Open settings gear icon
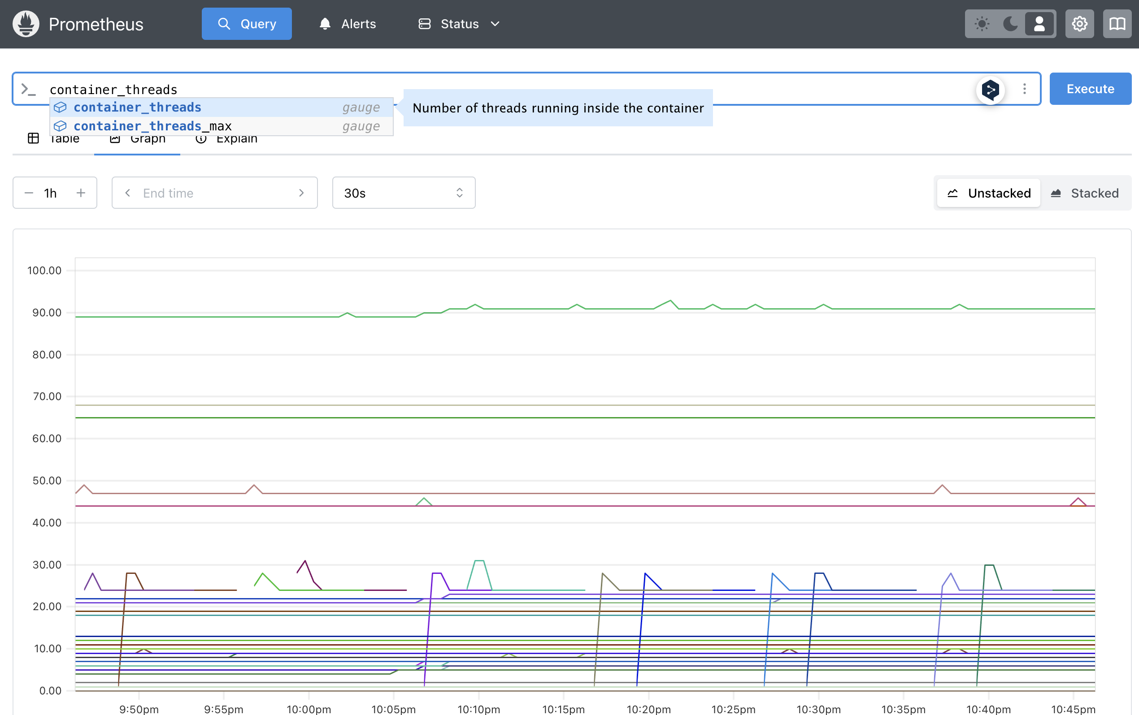The width and height of the screenshot is (1139, 715). pos(1079,24)
